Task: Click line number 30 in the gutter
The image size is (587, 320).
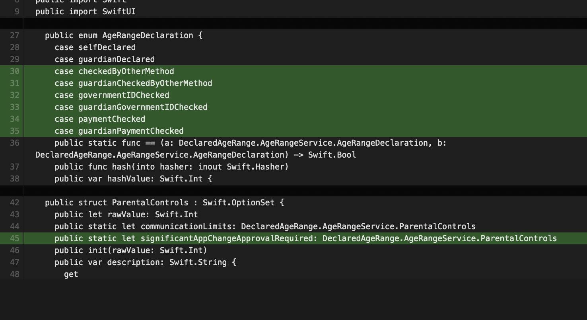Action: pos(14,71)
